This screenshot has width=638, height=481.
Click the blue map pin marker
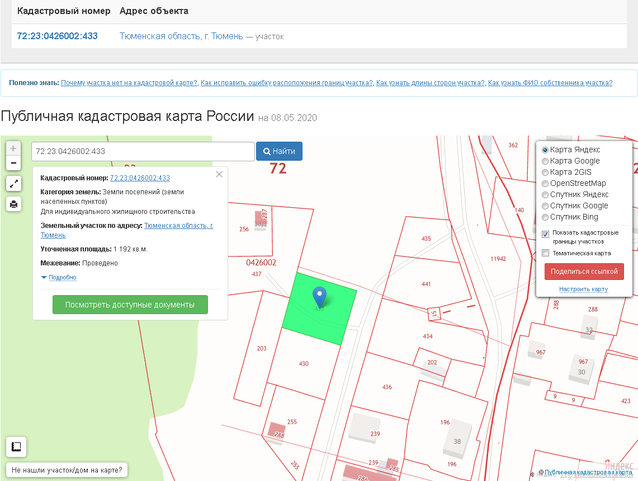tap(319, 297)
